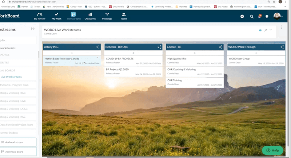Click the Help chat button
This screenshot has width=291, height=158.
point(272,150)
